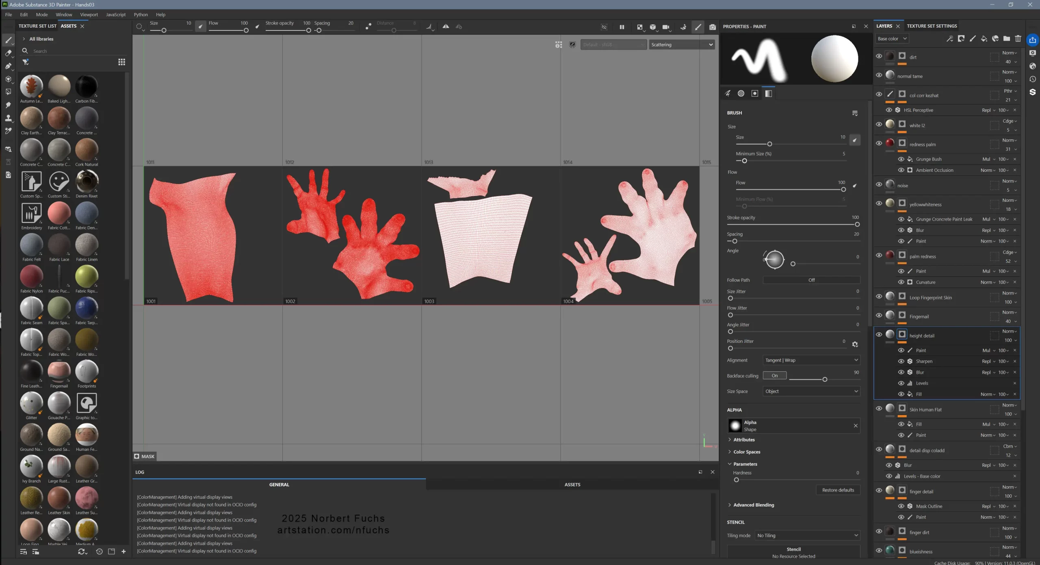
Task: Select the Eraser tool in left toolbar
Action: [x=9, y=53]
